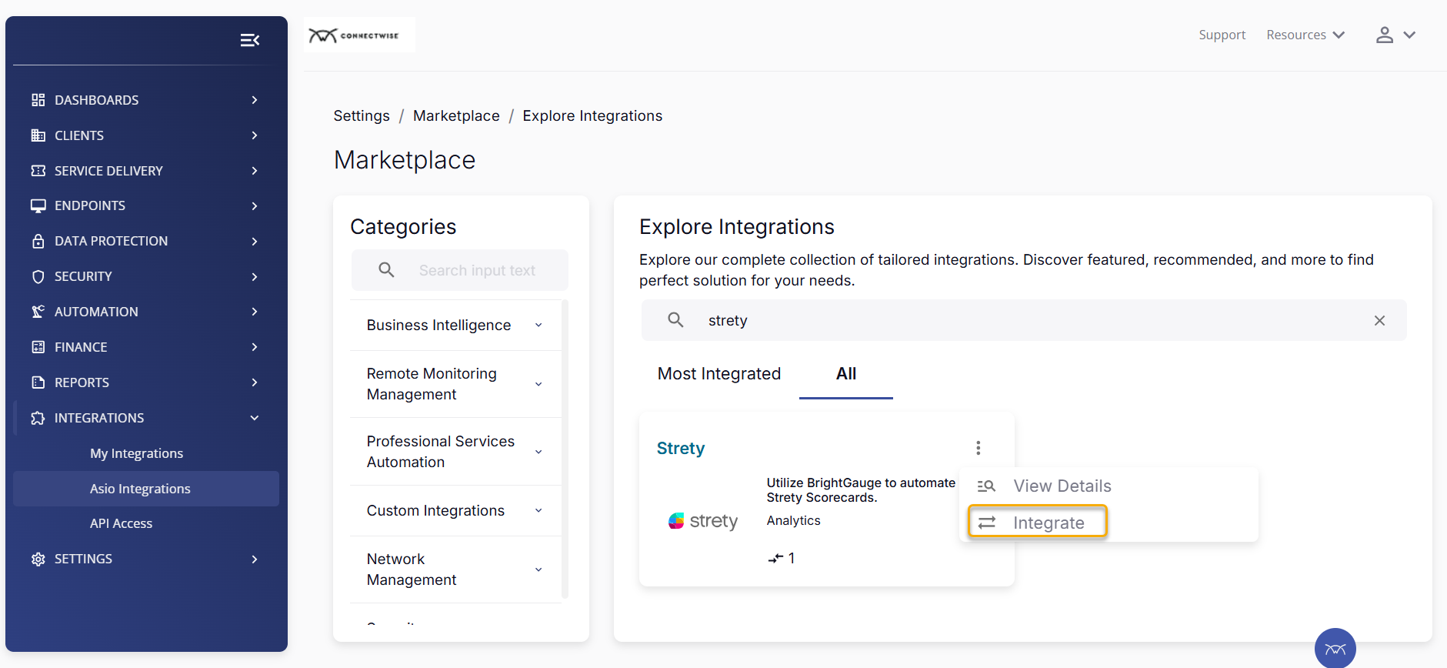1447x668 pixels.
Task: Click the Settings gear icon
Action: 38,559
